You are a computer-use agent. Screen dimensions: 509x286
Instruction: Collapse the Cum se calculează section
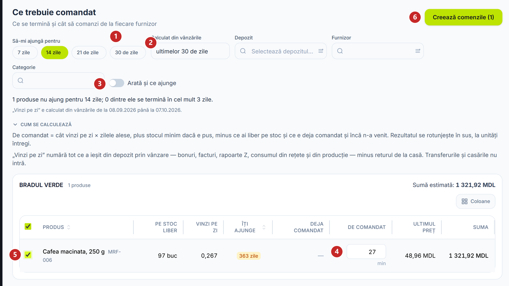coord(42,125)
